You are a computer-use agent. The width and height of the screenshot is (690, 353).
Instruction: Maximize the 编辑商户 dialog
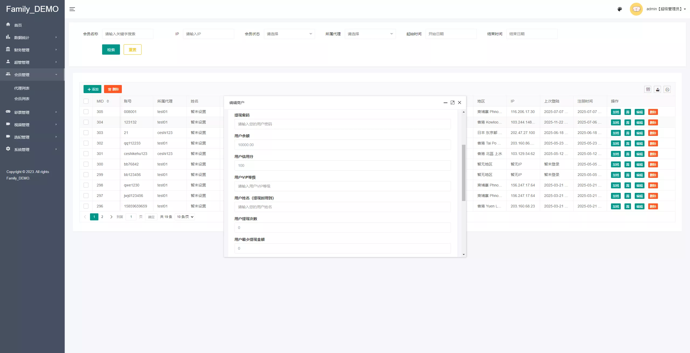(453, 103)
